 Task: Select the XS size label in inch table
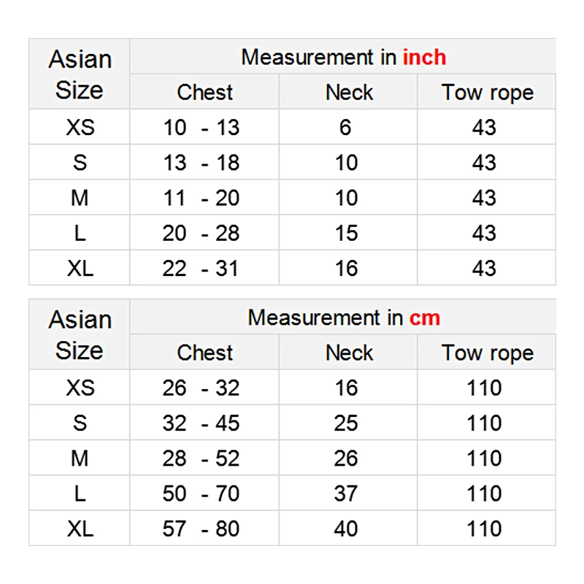coord(80,128)
